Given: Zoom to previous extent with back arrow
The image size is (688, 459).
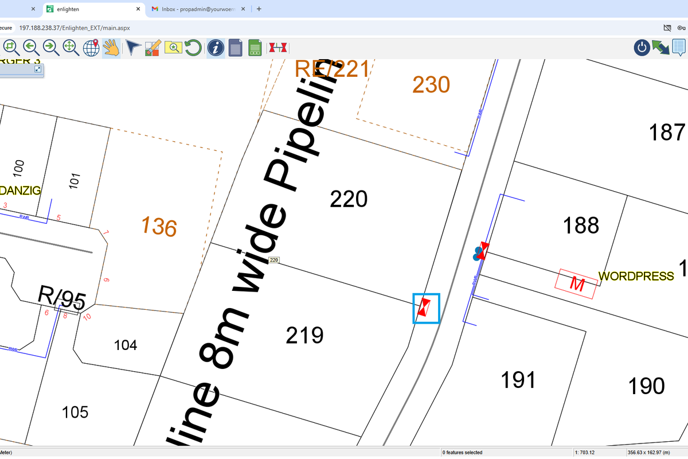Looking at the screenshot, I should 32,48.
